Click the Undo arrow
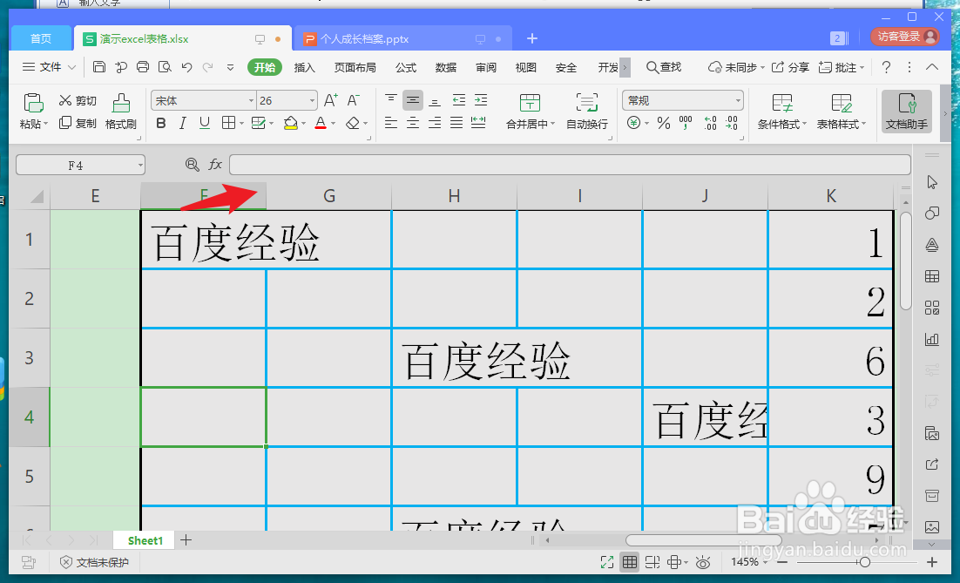The image size is (960, 583). [x=186, y=67]
